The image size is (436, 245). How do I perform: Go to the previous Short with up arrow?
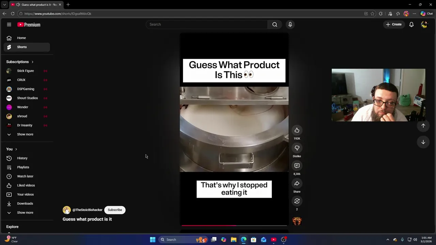pos(423,126)
